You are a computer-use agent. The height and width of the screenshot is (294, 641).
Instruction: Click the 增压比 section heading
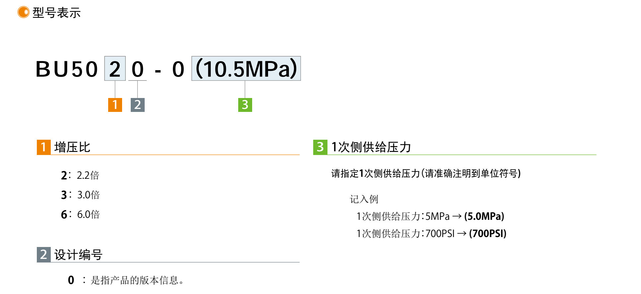[x=72, y=147]
